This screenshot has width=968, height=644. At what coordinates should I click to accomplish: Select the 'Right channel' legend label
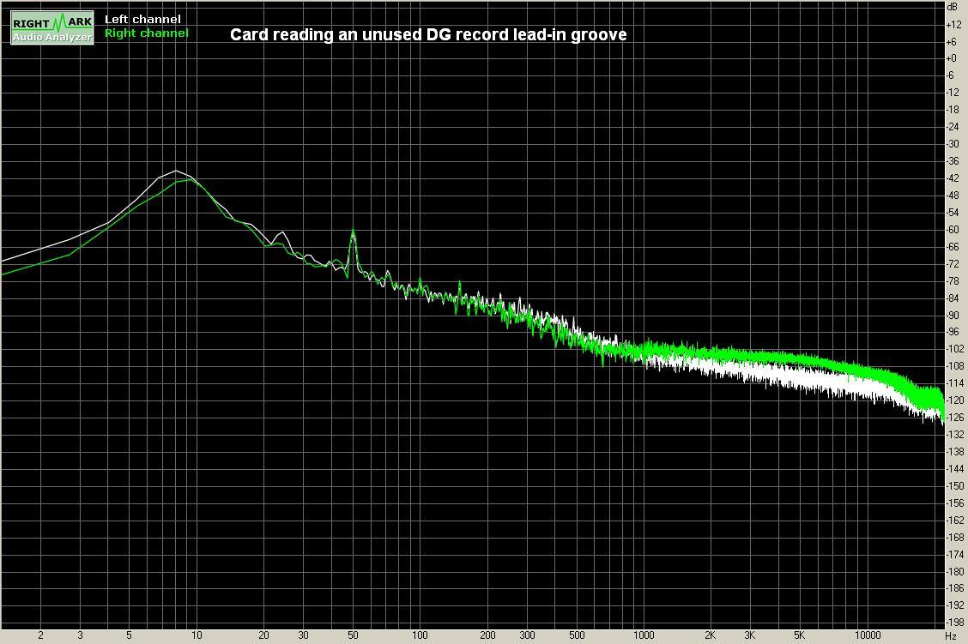click(147, 33)
